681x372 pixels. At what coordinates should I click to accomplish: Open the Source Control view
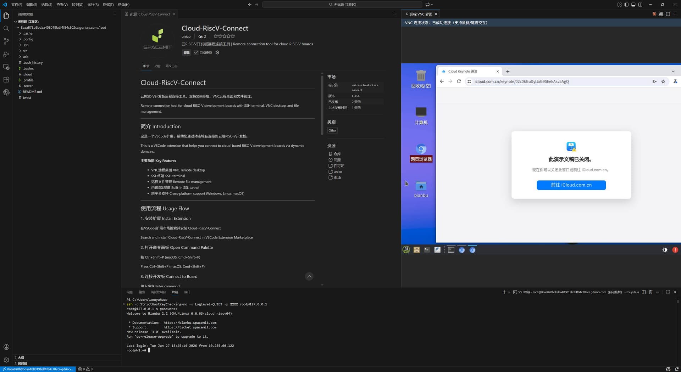pos(6,41)
